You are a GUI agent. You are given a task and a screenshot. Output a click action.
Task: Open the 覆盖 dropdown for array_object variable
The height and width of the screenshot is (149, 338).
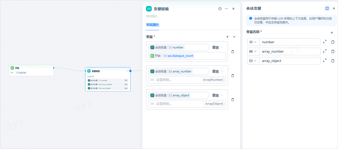pyautogui.click(x=218, y=95)
